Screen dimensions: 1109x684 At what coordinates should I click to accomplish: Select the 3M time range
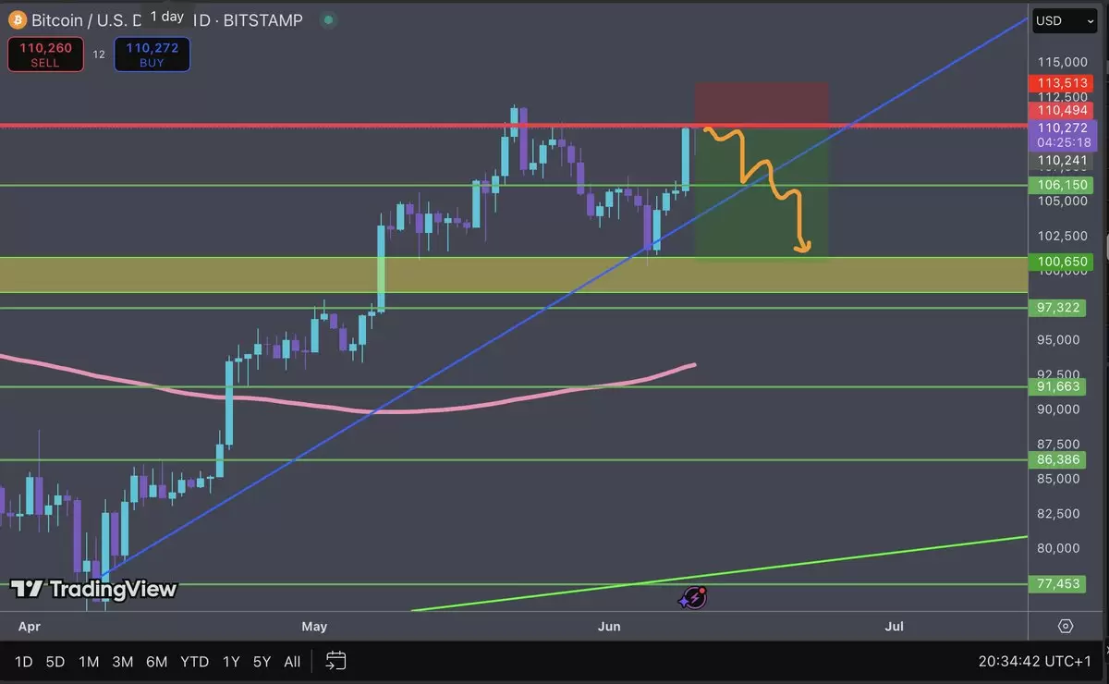(x=123, y=662)
